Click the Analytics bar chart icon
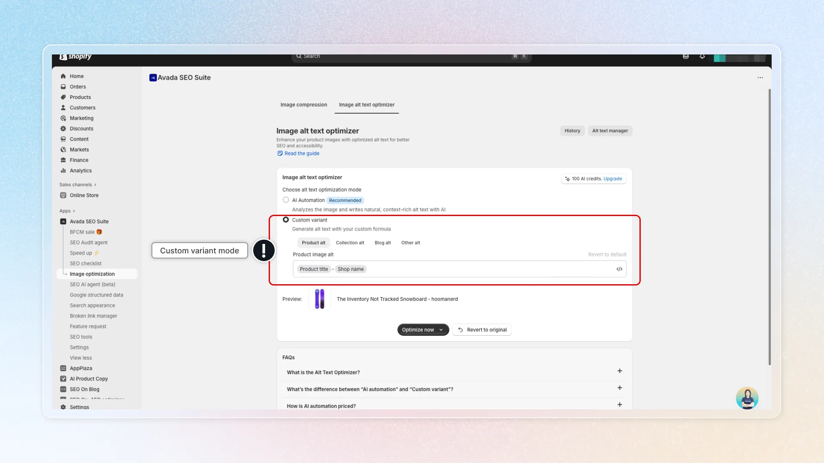Image resolution: width=824 pixels, height=463 pixels. pos(63,171)
